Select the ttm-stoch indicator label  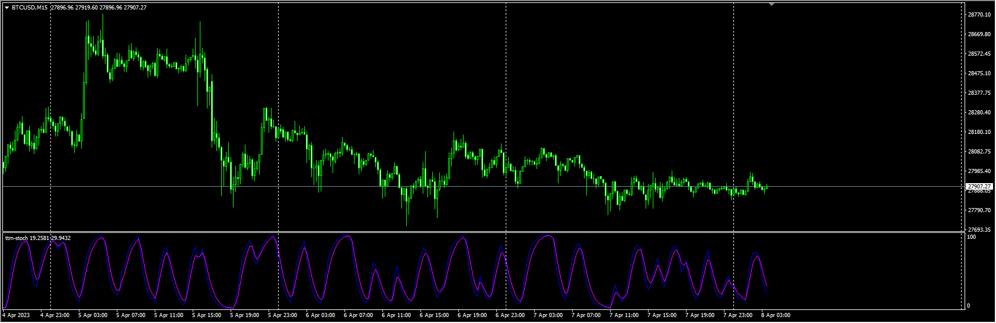17,238
